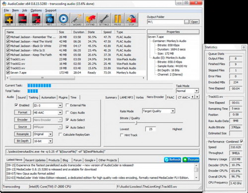Screen dimensions: 248x193
Task: Click the Current Task progress bar
Action: (100, 85)
